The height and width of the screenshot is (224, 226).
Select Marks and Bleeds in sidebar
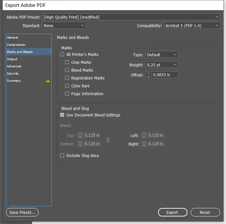tap(29, 52)
